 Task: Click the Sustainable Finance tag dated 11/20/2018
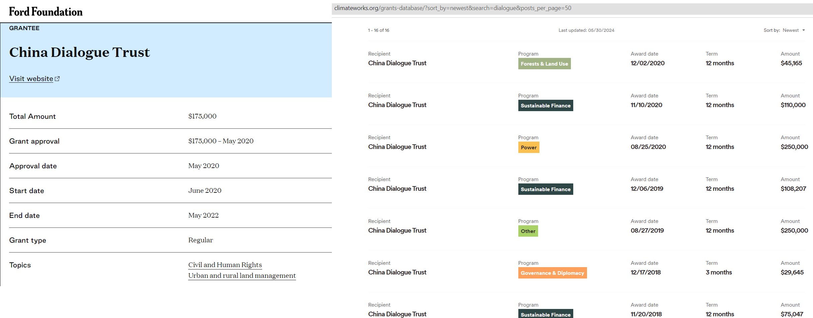[x=545, y=314]
